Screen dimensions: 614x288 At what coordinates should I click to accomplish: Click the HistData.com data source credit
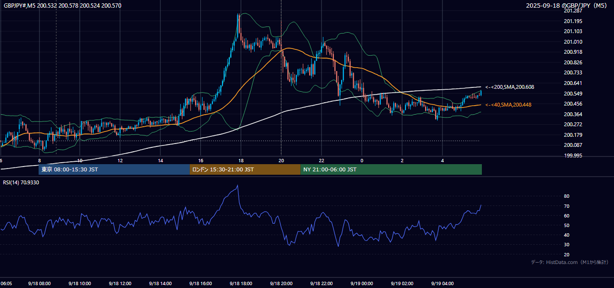(569, 262)
